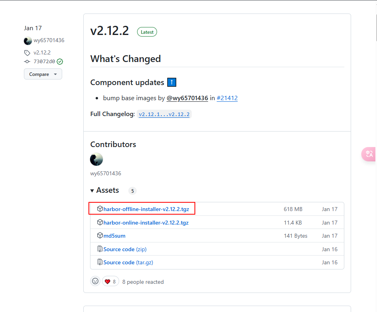Click the 618 MB size text
Viewport: 377px width, 312px height.
coord(293,209)
